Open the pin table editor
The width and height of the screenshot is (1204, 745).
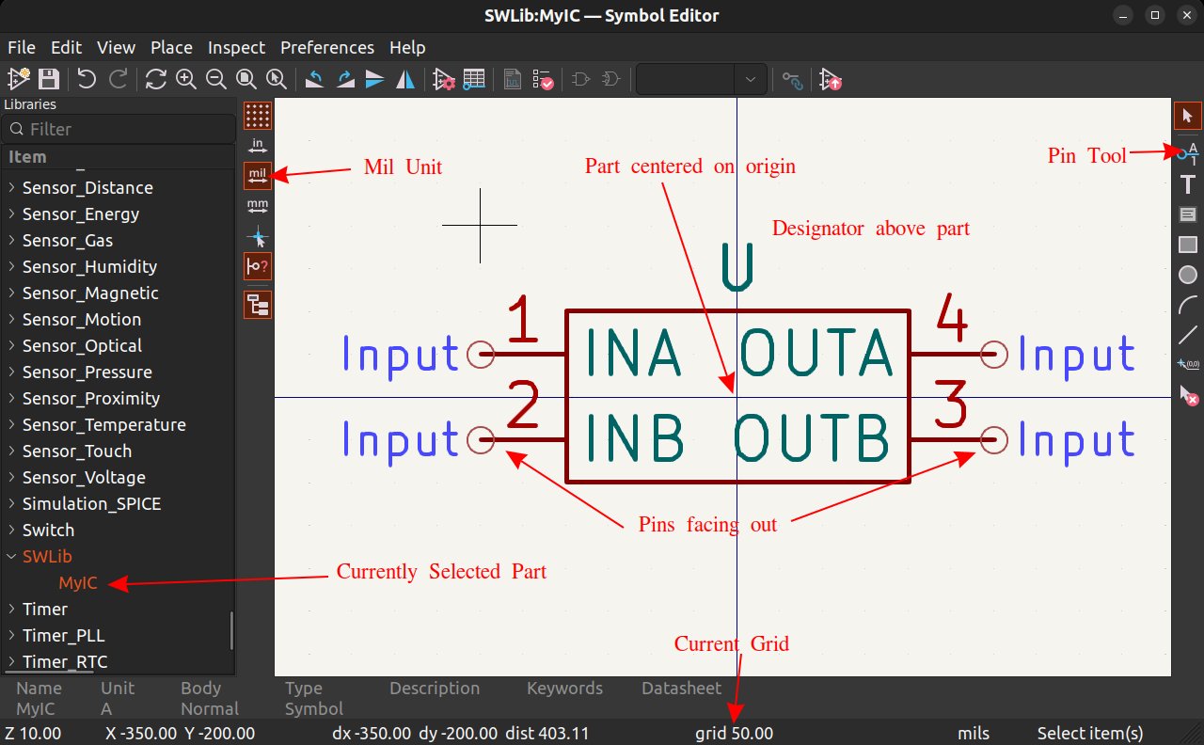(x=474, y=79)
